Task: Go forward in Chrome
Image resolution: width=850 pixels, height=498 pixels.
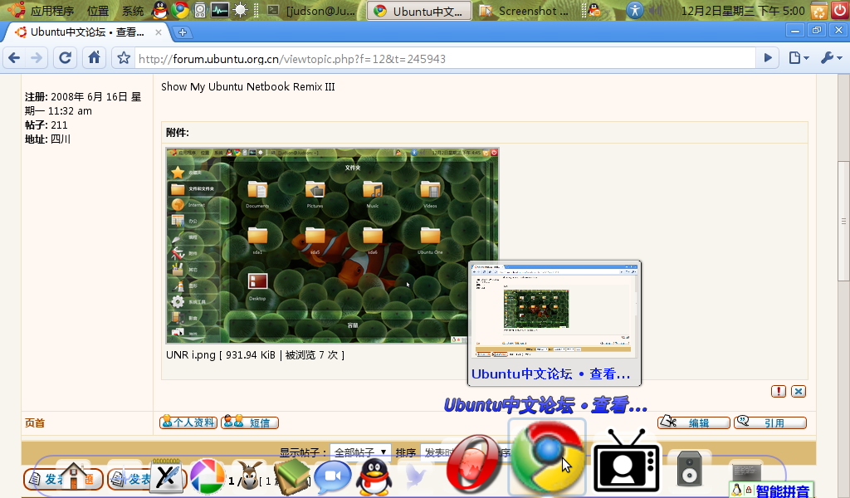Action: point(37,58)
